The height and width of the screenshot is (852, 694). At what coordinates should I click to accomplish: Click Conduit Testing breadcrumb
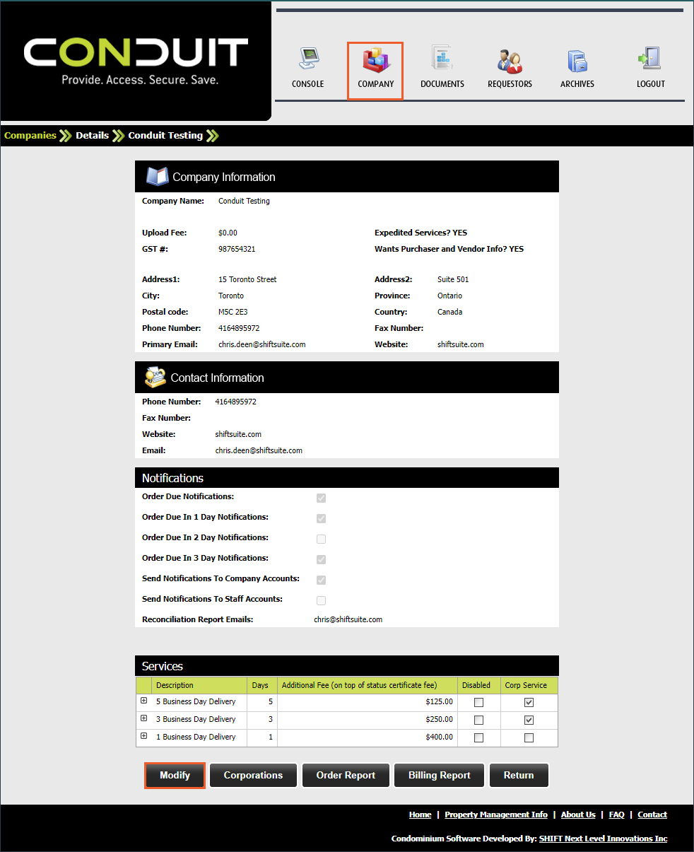165,135
